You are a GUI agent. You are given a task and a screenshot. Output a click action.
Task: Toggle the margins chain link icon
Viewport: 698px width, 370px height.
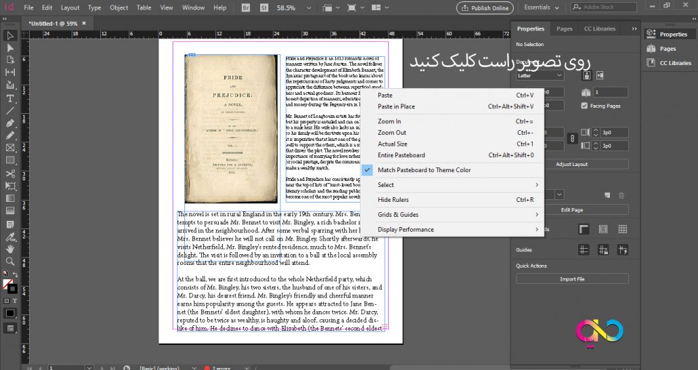click(x=572, y=139)
